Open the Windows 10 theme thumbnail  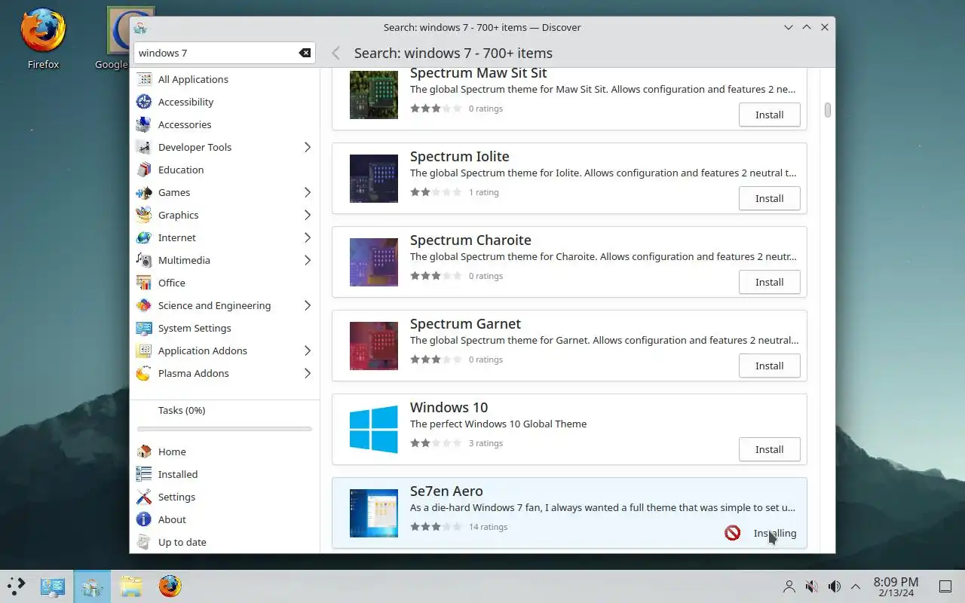(x=374, y=430)
